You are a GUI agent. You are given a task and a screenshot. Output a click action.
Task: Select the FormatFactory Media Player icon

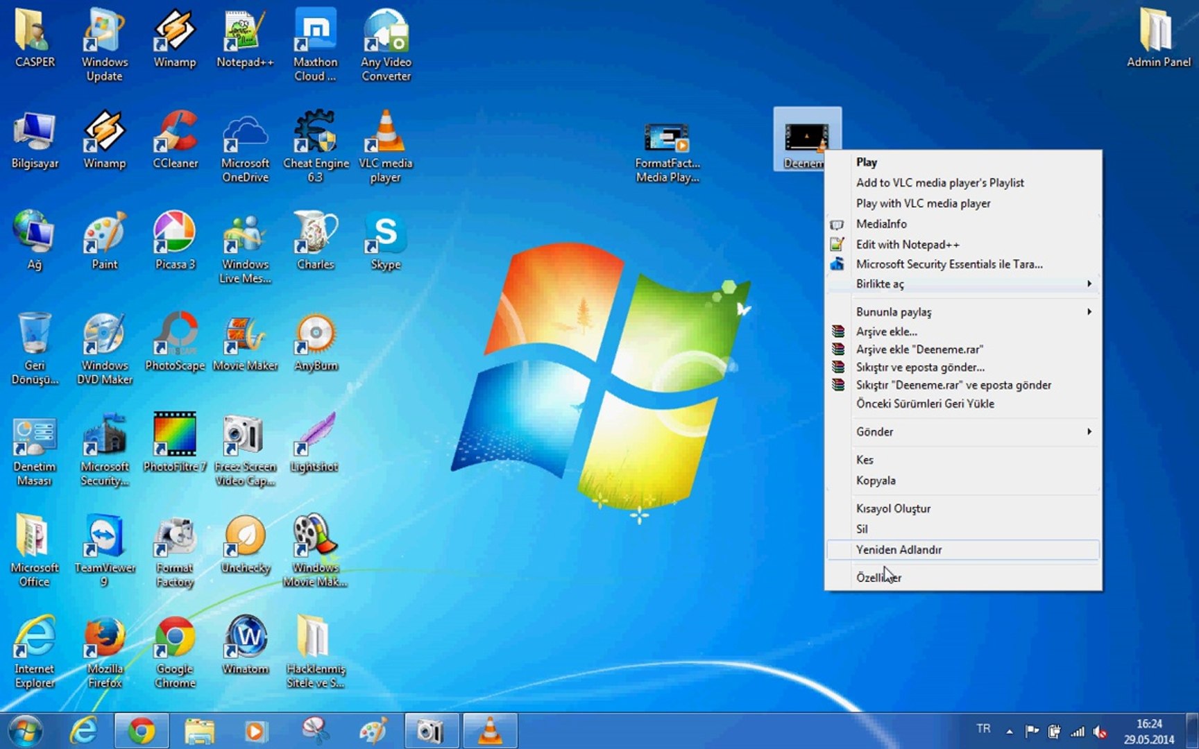pyautogui.click(x=667, y=153)
